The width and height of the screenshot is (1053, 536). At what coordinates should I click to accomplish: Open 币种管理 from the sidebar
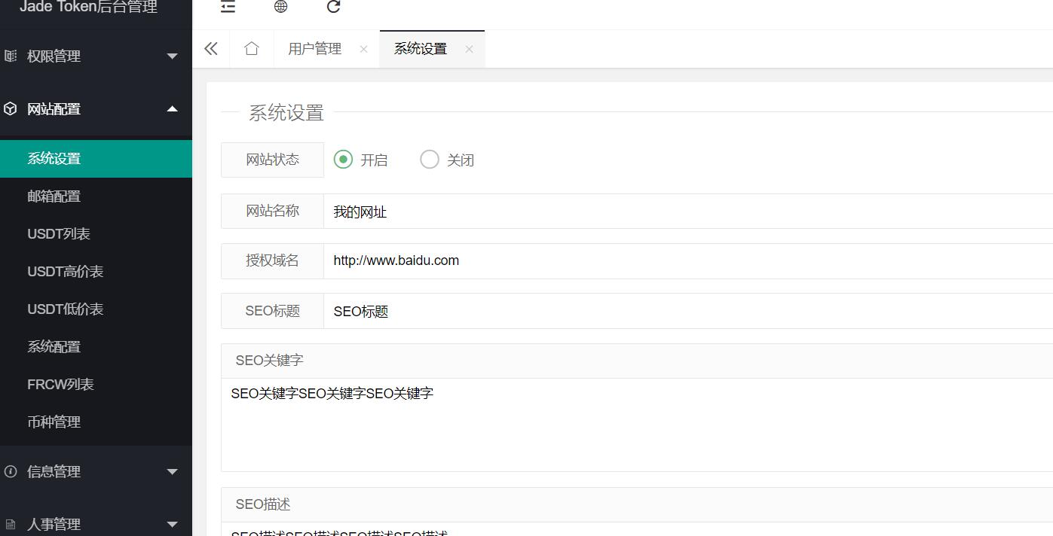click(54, 422)
